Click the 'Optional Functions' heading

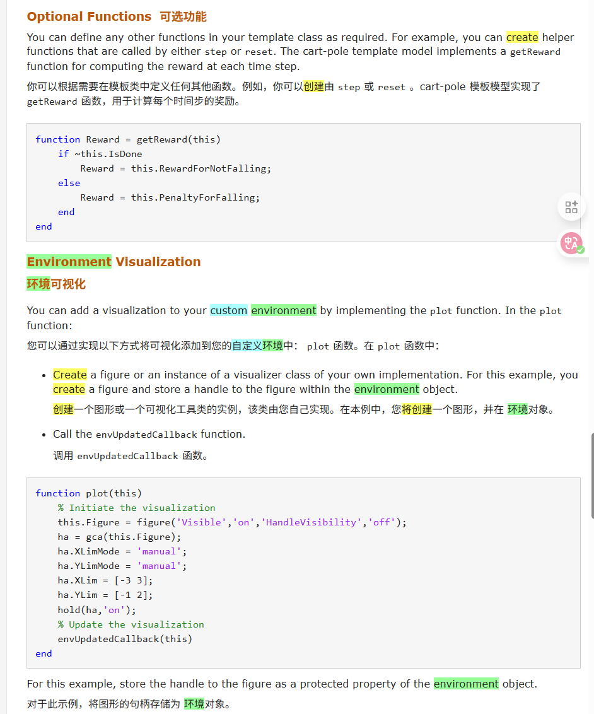89,17
